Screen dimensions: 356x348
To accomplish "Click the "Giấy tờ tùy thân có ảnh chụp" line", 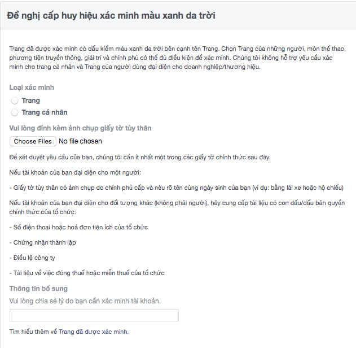I will click(x=177, y=188).
